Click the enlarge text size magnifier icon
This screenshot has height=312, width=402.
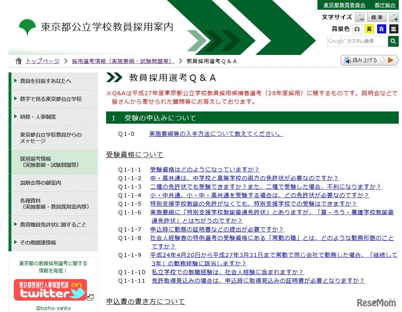pyautogui.click(x=394, y=17)
